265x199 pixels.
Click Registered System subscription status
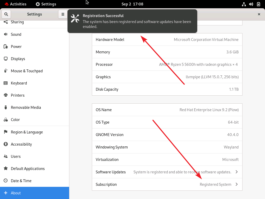coord(216,184)
